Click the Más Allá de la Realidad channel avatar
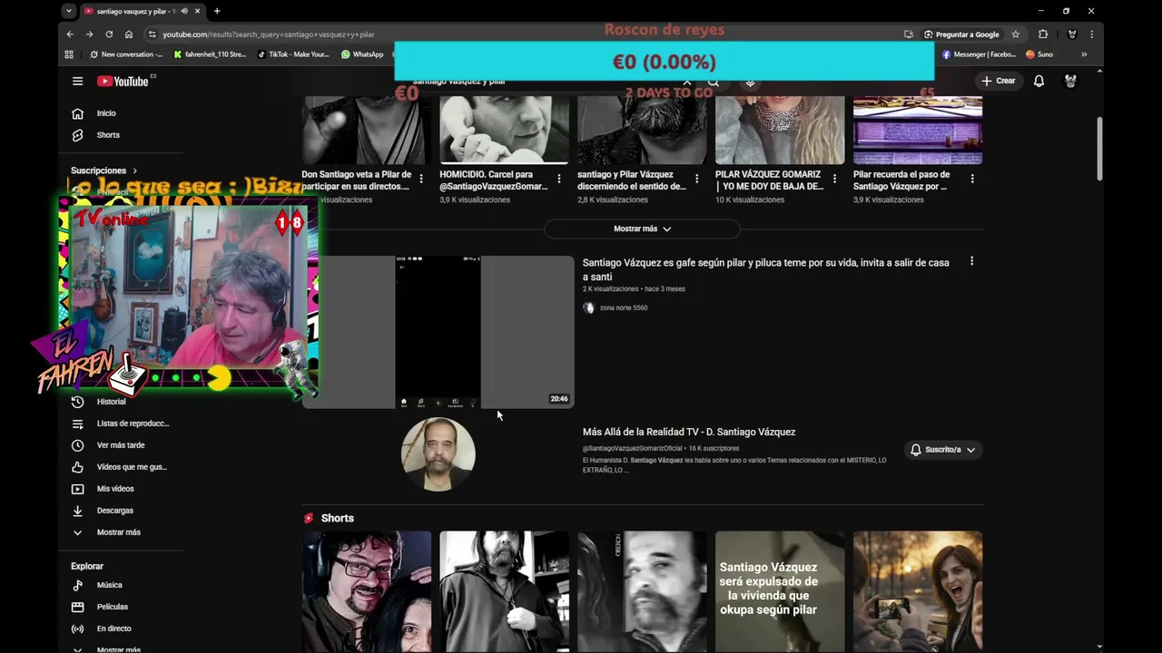1162x653 pixels. (x=438, y=453)
